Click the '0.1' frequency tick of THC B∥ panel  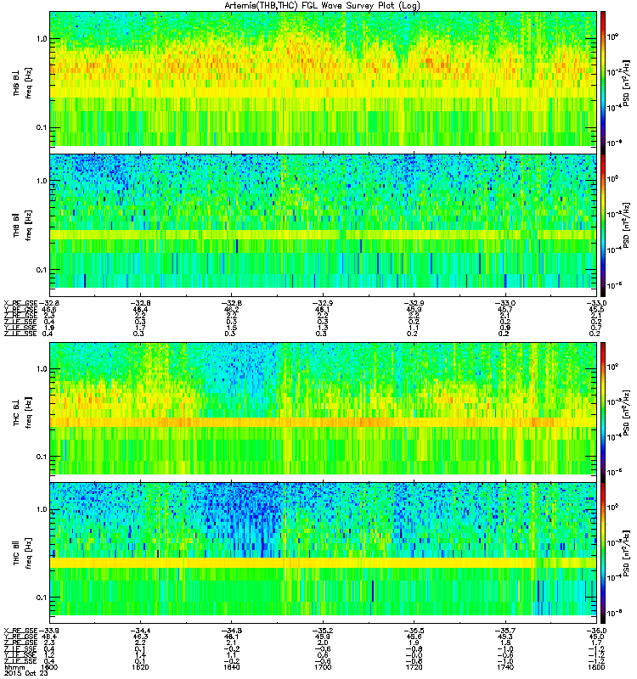42,598
